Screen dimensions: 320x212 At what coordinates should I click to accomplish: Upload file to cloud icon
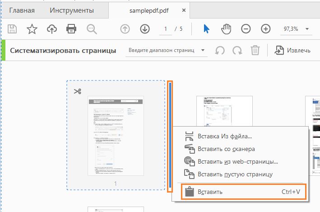(52, 29)
